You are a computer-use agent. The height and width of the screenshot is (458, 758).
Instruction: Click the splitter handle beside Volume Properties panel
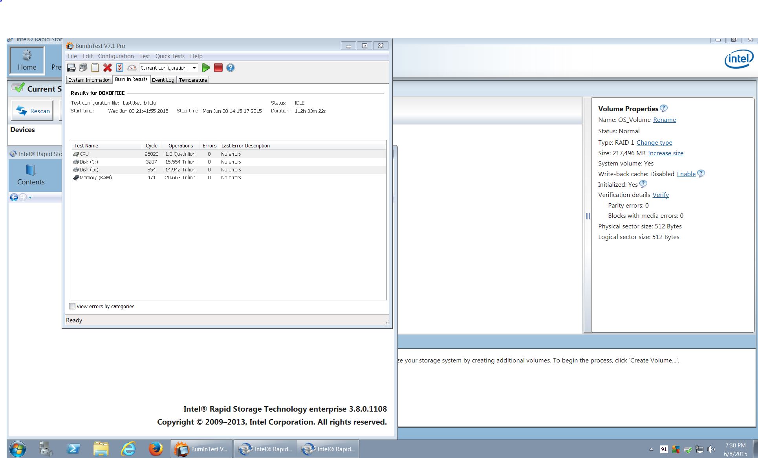(x=588, y=216)
